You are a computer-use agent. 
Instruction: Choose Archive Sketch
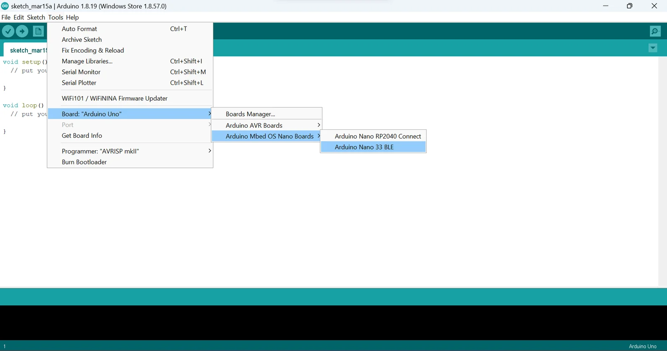pos(130,40)
